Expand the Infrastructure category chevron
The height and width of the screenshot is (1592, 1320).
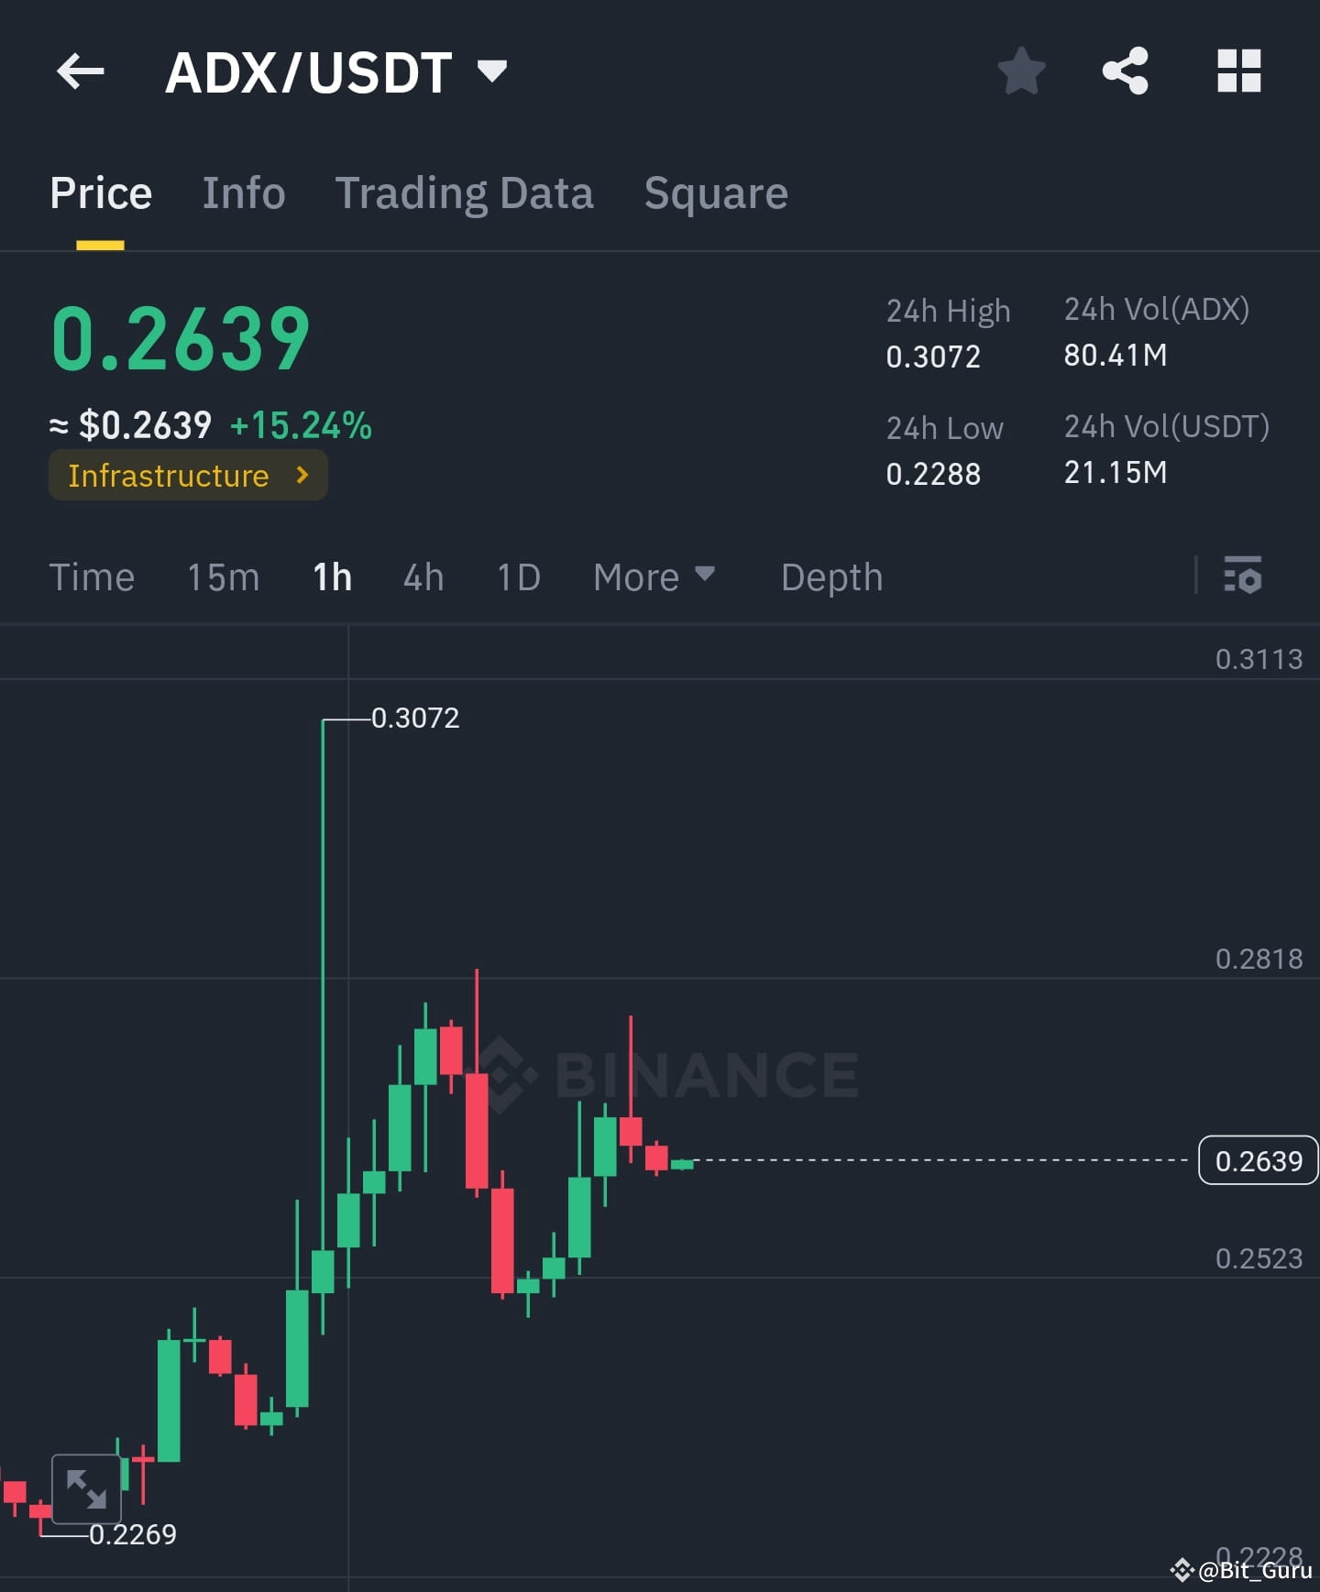click(302, 475)
